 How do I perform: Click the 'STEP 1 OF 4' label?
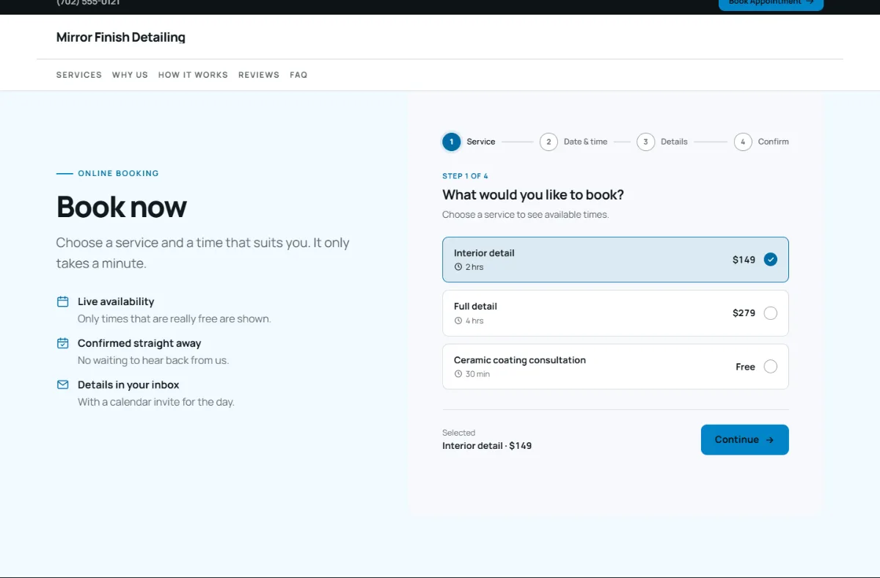tap(465, 176)
